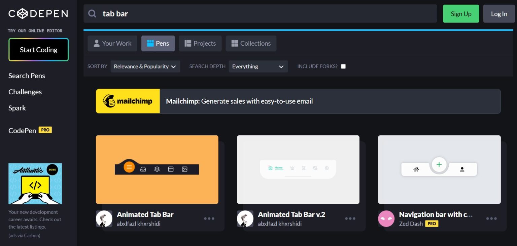The image size is (517, 246).
Task: Click the PRO badge next to Zed Dash
Action: tap(432, 224)
